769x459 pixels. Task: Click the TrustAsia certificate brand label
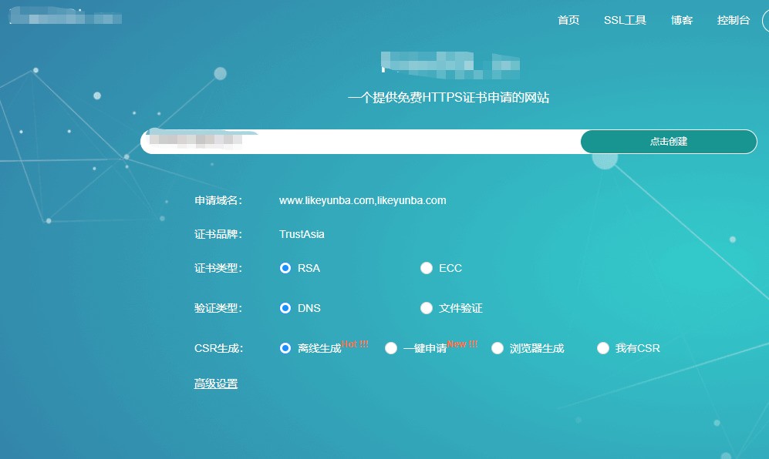tap(300, 234)
